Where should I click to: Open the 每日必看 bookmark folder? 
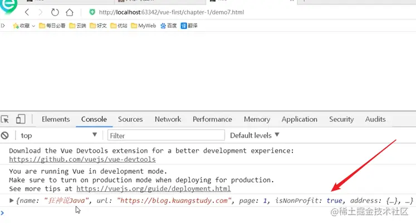52,26
